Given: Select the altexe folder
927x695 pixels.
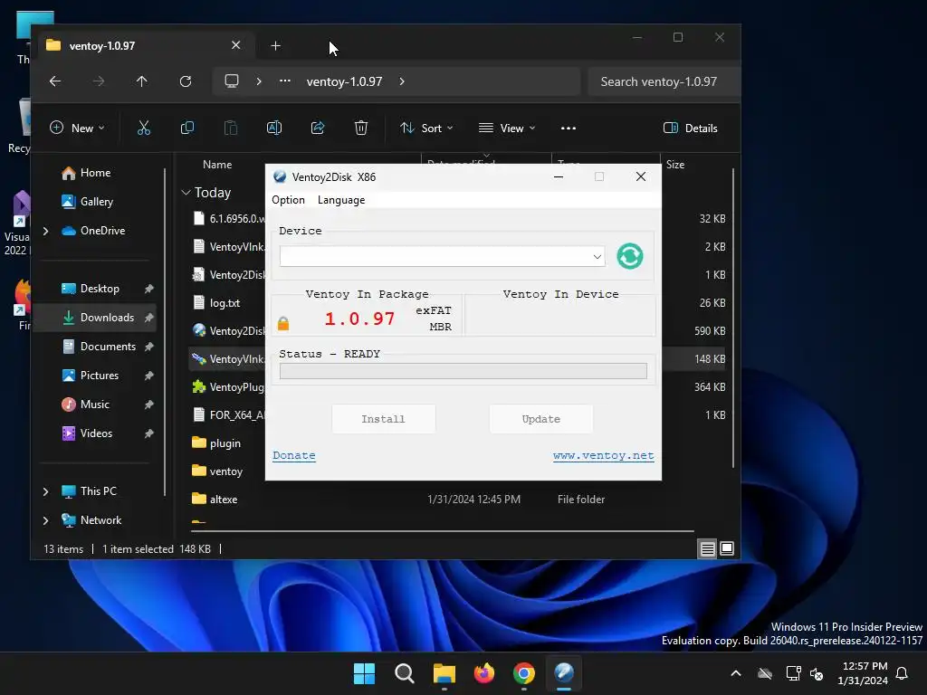Looking at the screenshot, I should click(224, 500).
